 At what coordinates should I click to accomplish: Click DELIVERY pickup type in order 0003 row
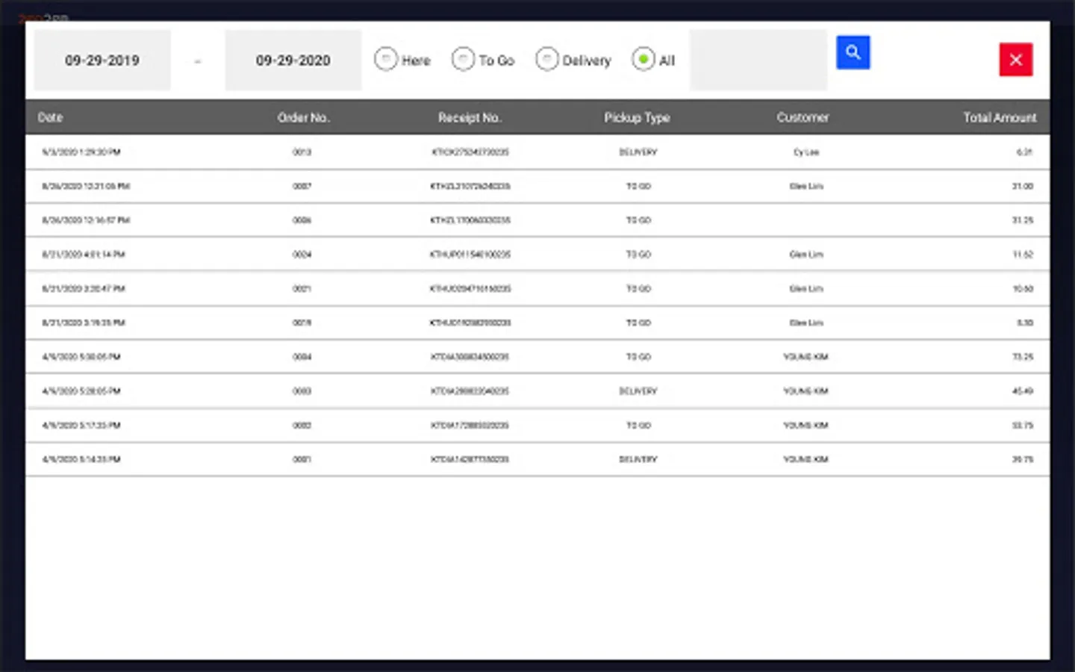[638, 391]
